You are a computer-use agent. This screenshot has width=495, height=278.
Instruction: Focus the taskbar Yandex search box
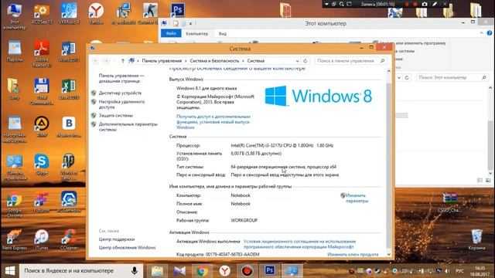pos(80,270)
